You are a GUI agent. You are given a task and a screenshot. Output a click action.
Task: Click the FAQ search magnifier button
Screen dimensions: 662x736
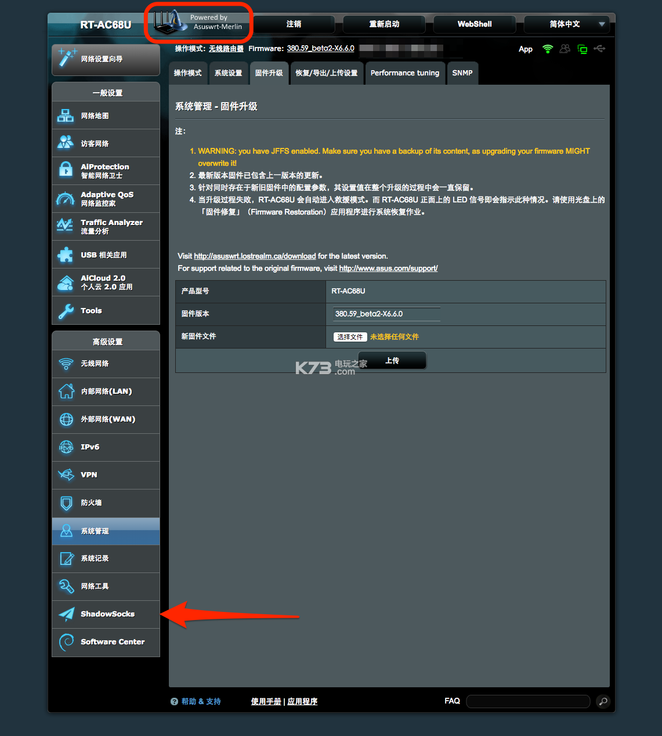[603, 702]
